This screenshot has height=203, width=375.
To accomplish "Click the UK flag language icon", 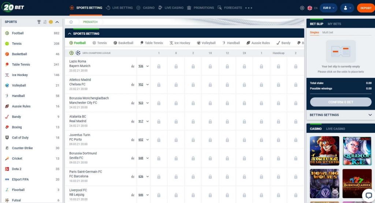I will 310,8.
